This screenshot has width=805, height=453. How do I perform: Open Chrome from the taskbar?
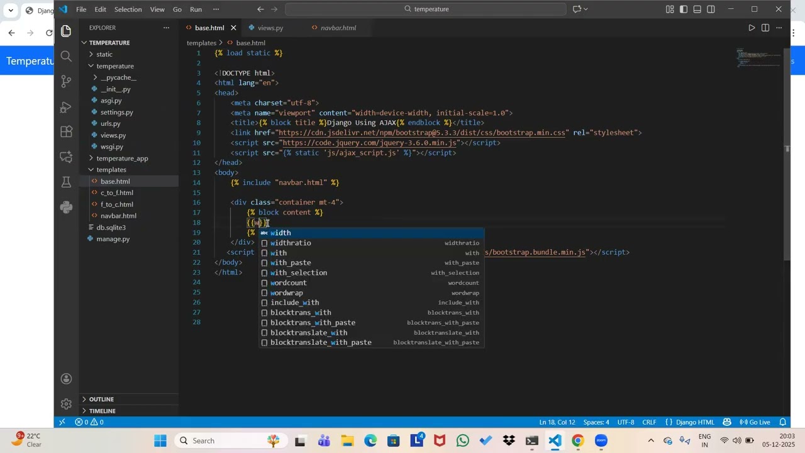point(577,440)
